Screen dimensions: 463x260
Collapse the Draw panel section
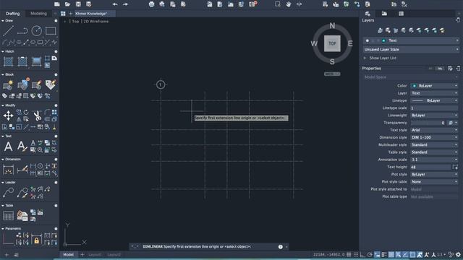3,21
